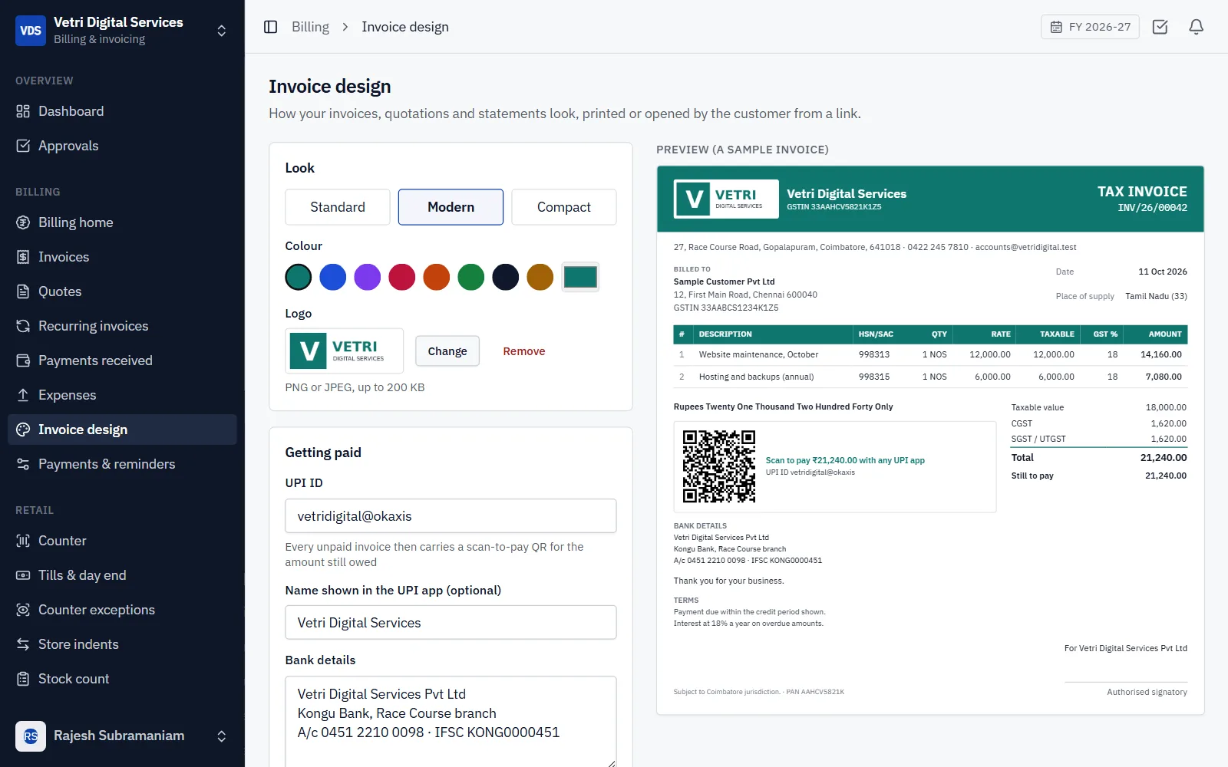The image size is (1228, 767).
Task: Click the Change logo button
Action: [x=447, y=351]
